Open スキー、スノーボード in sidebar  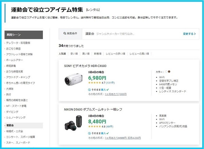[18, 143]
